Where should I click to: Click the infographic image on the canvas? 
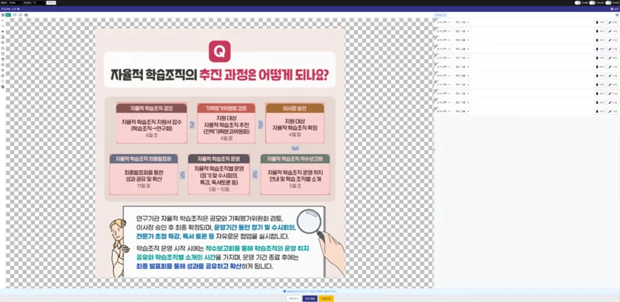point(220,152)
